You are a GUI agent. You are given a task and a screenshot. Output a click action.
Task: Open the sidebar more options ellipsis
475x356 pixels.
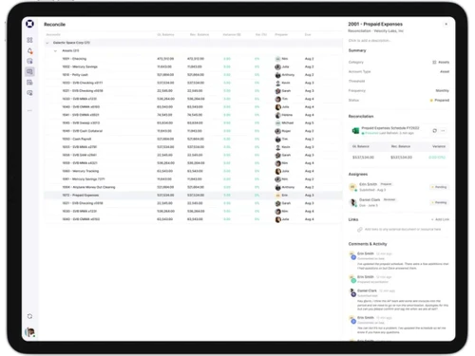coord(29,110)
